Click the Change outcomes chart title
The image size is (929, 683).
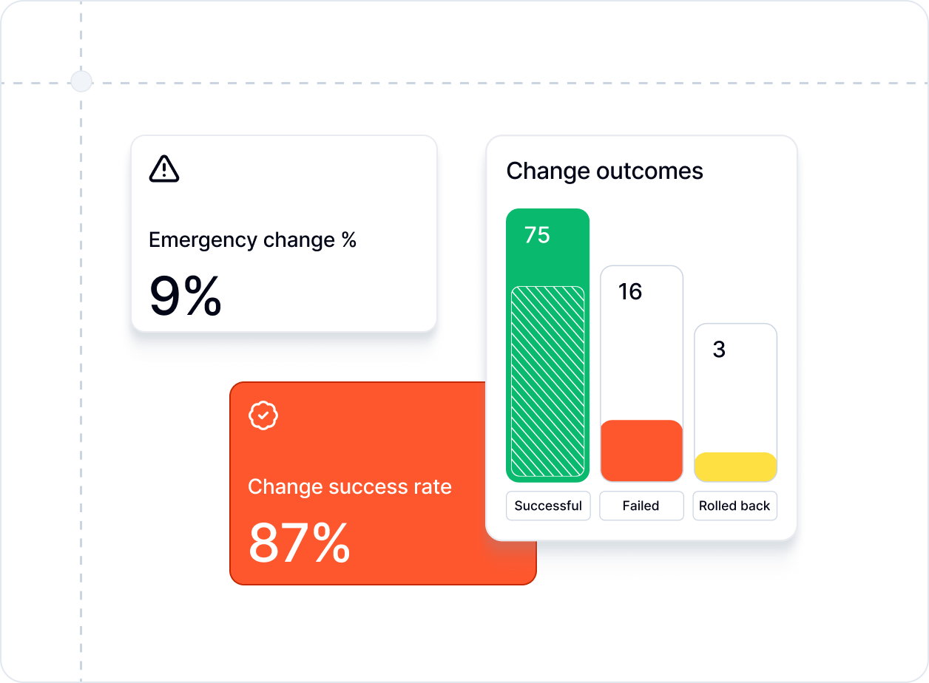604,171
